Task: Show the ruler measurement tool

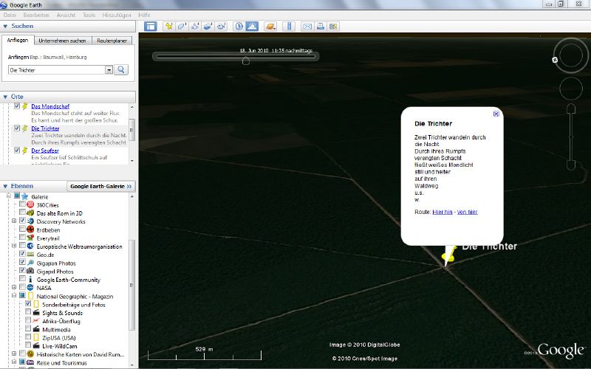Action: tap(289, 27)
